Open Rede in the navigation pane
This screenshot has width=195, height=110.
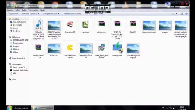point(13,79)
